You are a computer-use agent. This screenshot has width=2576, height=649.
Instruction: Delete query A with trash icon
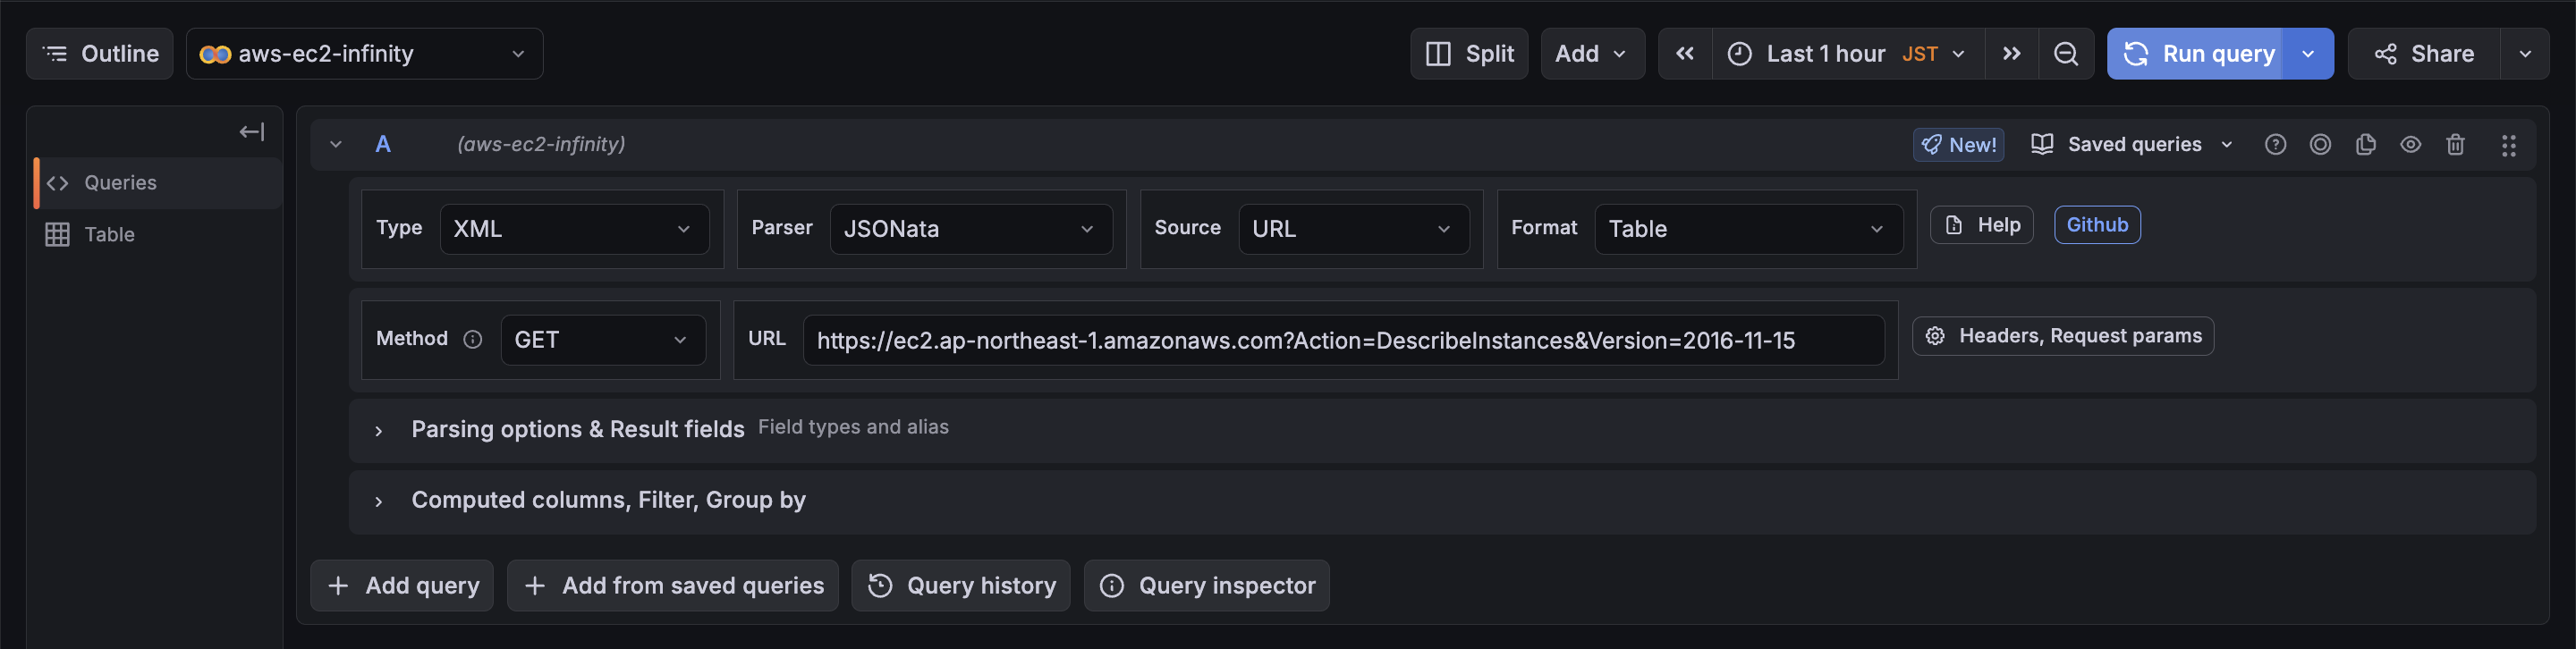point(2455,145)
